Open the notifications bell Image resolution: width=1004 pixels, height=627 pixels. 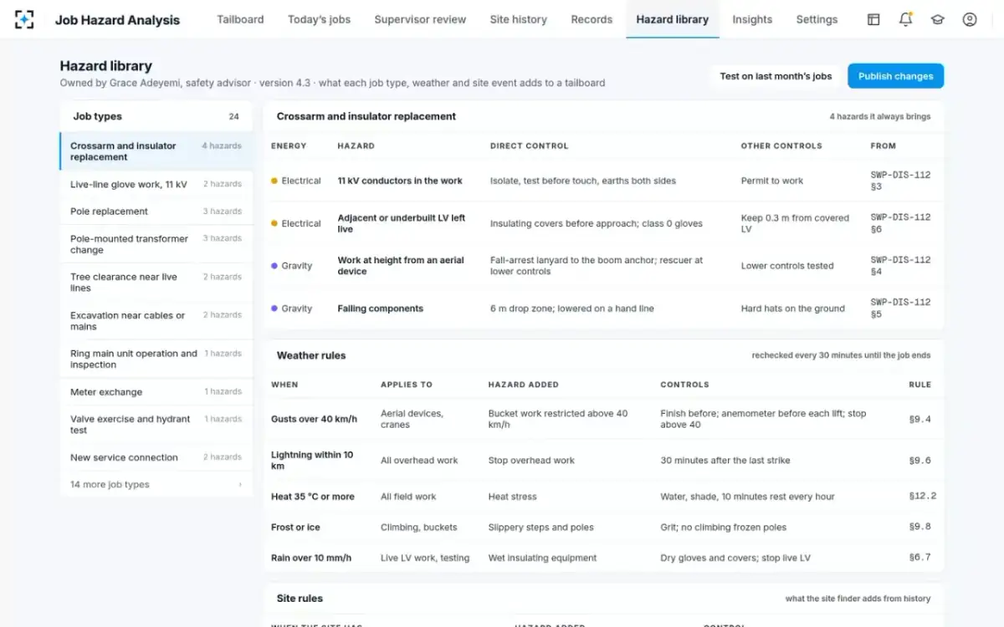click(x=905, y=19)
